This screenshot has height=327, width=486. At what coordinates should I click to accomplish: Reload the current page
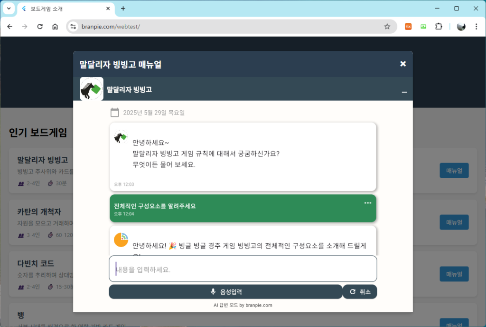40,27
